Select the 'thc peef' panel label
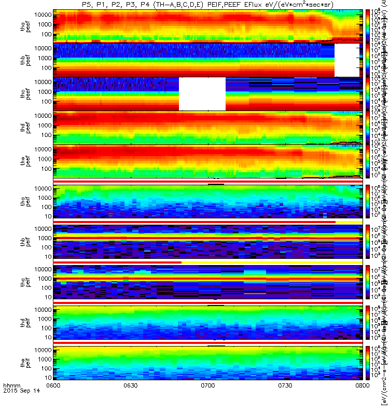 click(x=25, y=94)
